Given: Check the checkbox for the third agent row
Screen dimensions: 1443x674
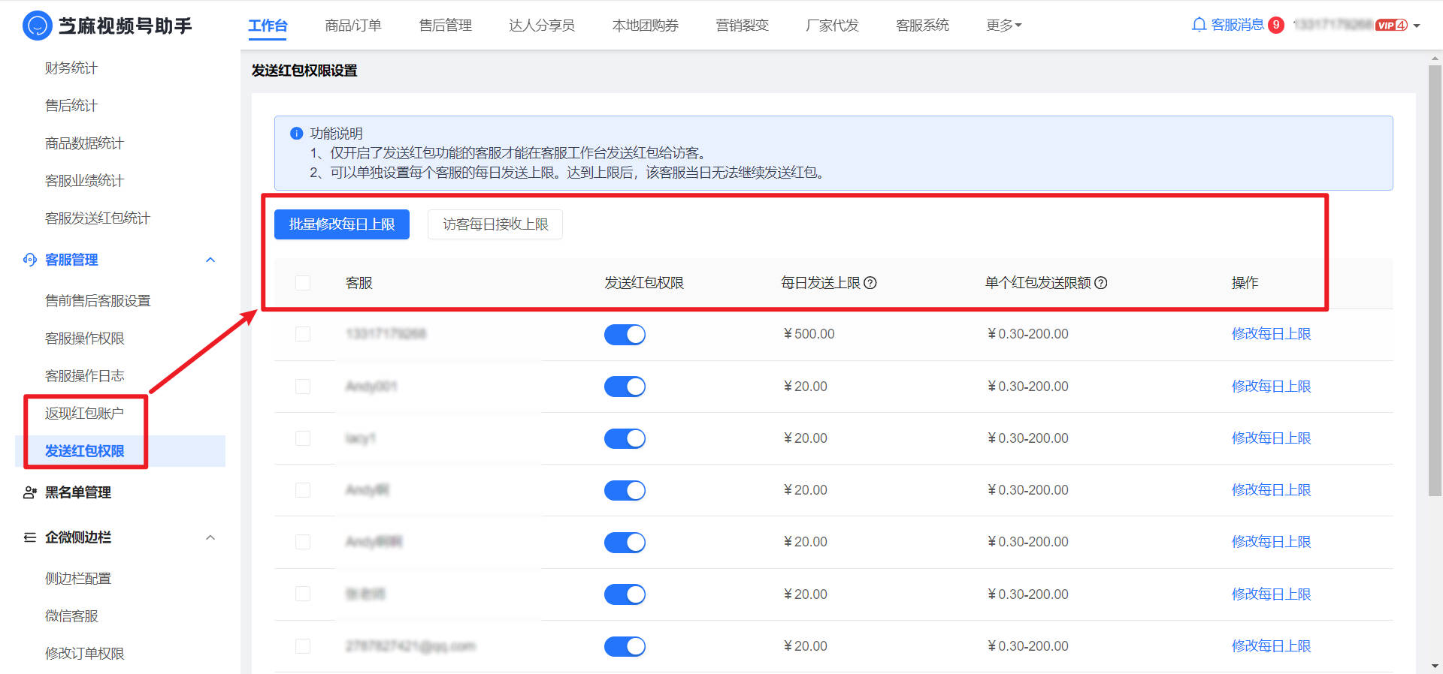Looking at the screenshot, I should (303, 438).
